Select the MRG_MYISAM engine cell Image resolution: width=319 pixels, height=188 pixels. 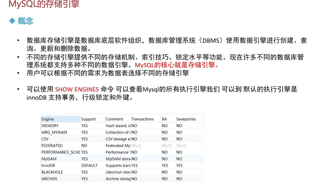click(61, 132)
